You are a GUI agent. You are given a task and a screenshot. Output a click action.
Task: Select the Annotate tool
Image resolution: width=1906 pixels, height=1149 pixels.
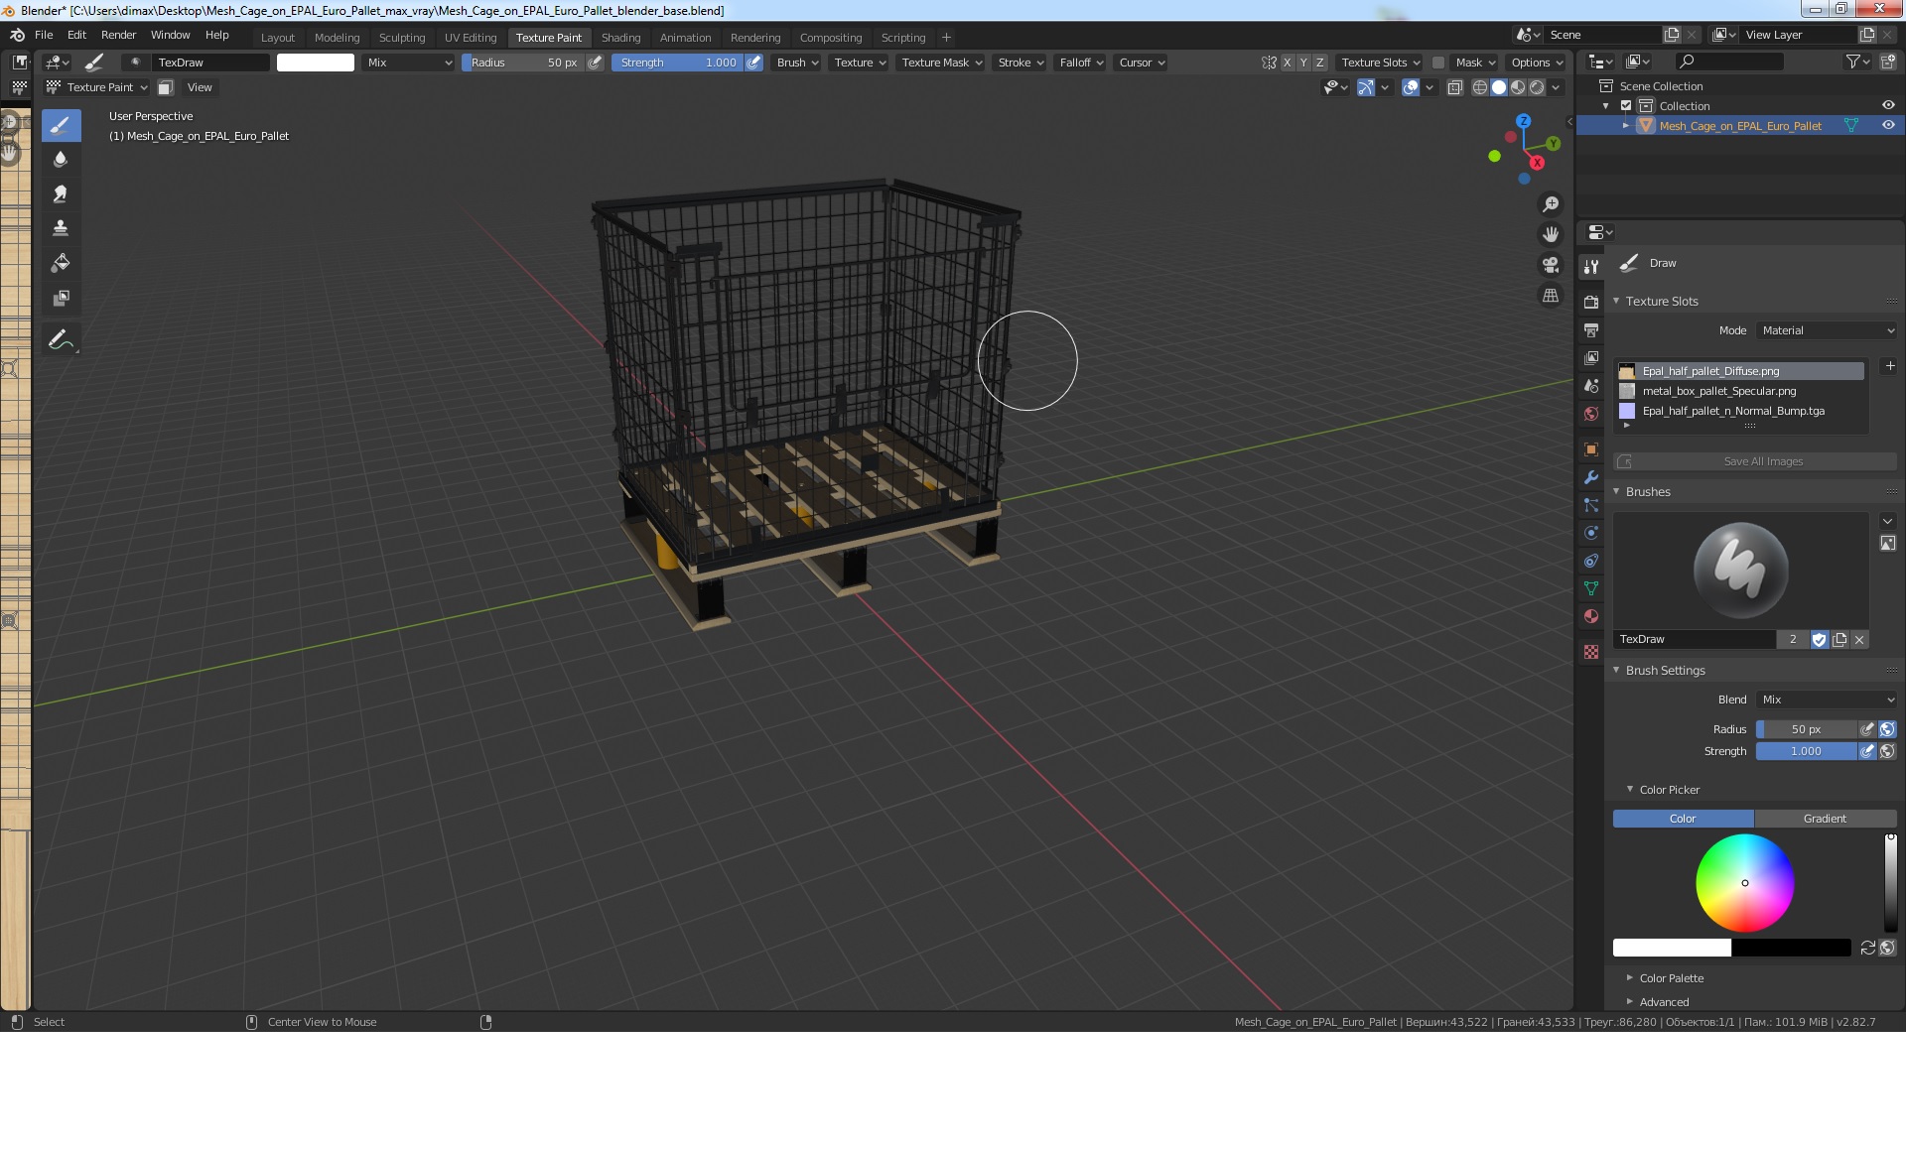(x=61, y=339)
